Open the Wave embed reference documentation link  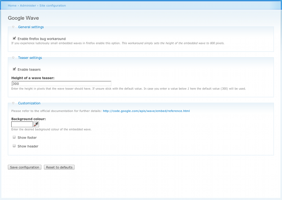146,111
